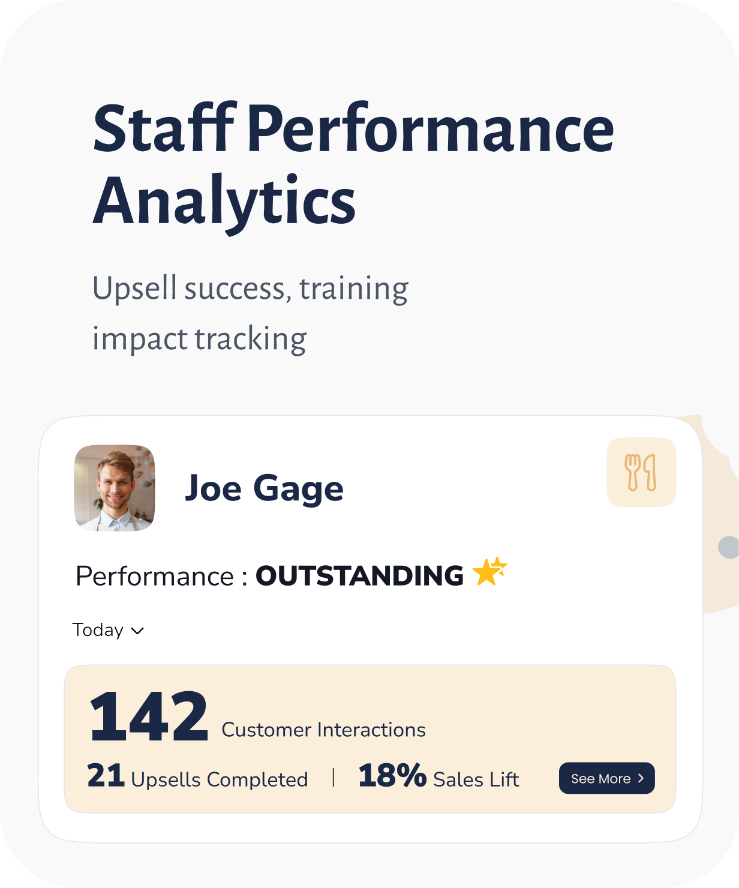Click the 21 upsells number
The height and width of the screenshot is (888, 739).
[x=106, y=775]
